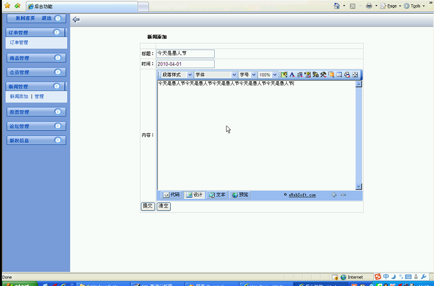The width and height of the screenshot is (434, 286).
Task: Open the 新闻添加 link in sidebar
Action: pos(19,96)
